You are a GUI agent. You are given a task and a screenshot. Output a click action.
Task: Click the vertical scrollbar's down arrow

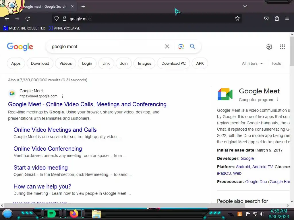tap(292, 201)
